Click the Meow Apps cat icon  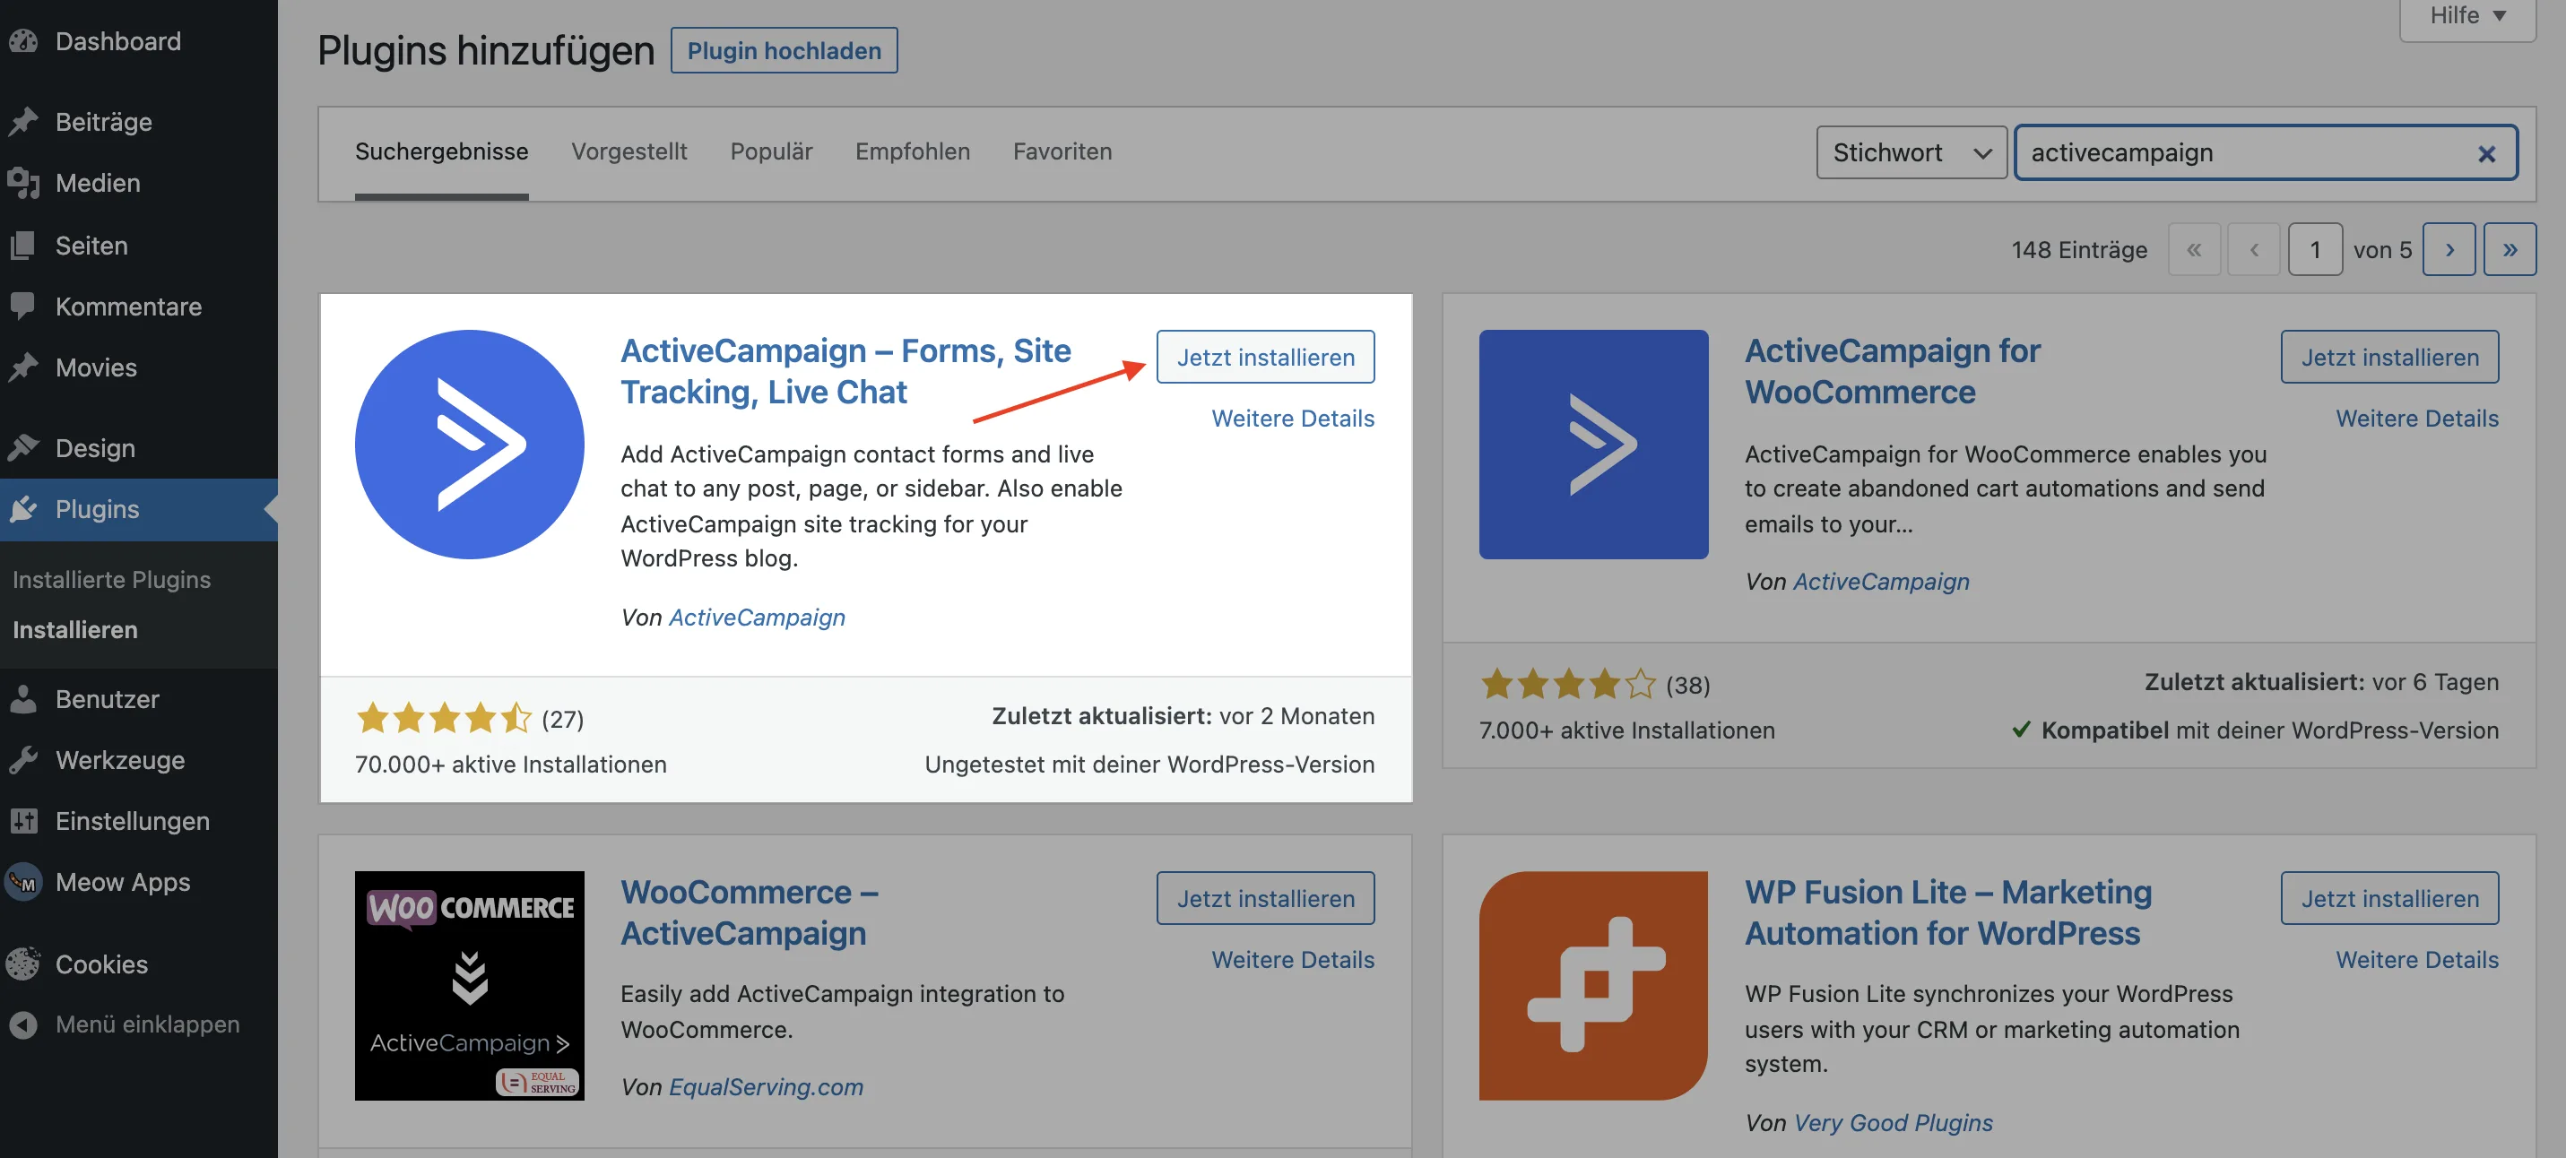[x=24, y=882]
